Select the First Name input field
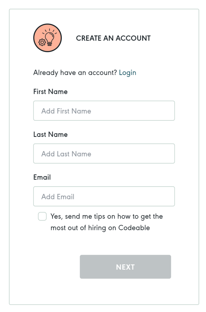The image size is (206, 312). 104,111
